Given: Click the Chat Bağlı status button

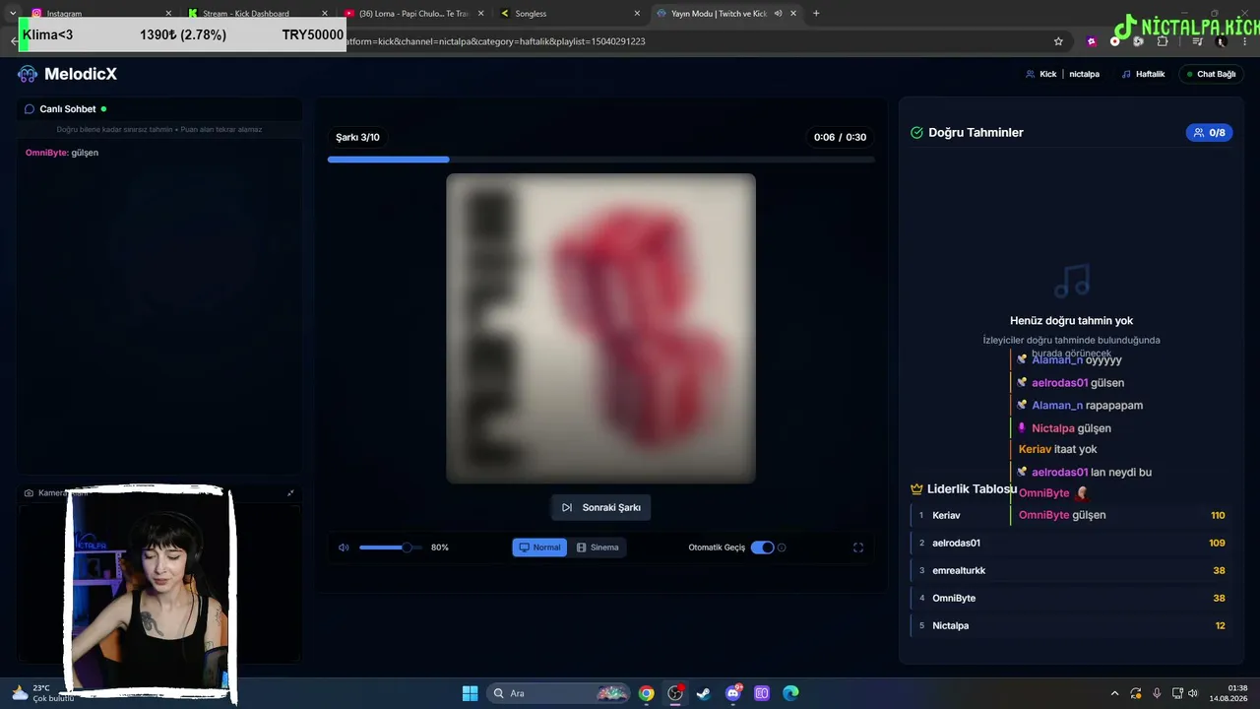Looking at the screenshot, I should [1211, 74].
